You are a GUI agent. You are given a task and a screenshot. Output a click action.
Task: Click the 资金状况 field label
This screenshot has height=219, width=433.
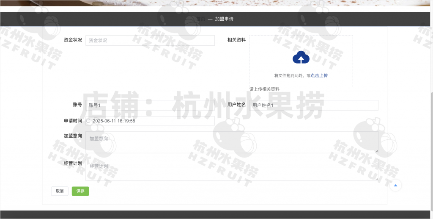tap(73, 40)
